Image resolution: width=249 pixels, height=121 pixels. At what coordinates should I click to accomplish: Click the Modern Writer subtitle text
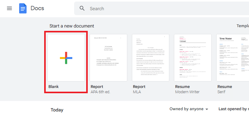(x=188, y=92)
